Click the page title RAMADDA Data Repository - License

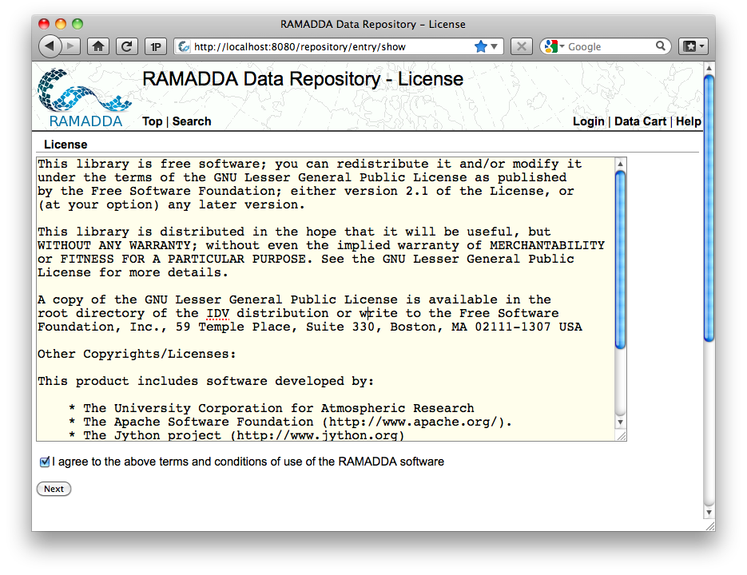click(303, 79)
